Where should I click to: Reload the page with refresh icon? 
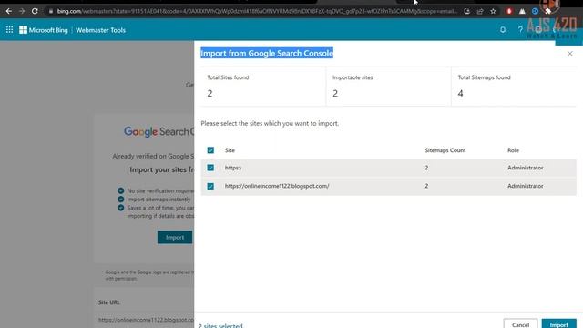pyautogui.click(x=35, y=11)
